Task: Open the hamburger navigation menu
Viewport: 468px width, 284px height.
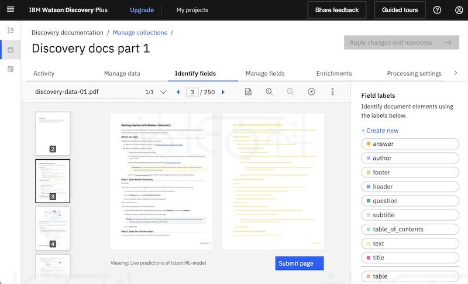Action: [11, 9]
